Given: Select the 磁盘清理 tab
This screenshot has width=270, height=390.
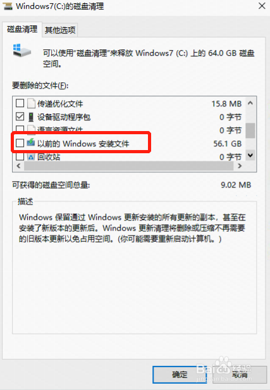Looking at the screenshot, I should coord(22,29).
